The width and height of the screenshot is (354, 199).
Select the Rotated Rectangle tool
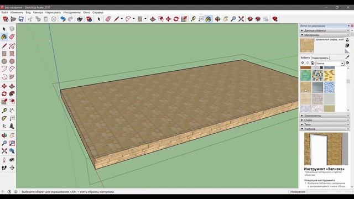tap(12, 54)
